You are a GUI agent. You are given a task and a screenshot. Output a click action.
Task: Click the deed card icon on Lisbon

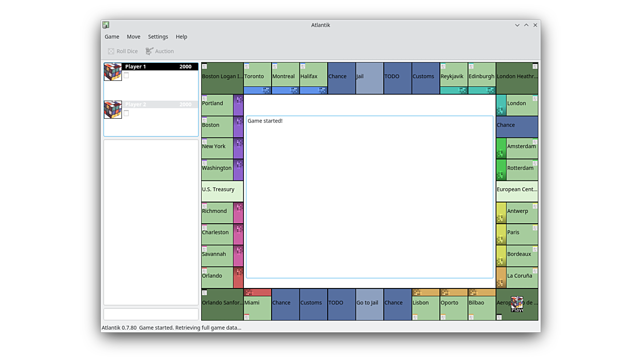coord(415,317)
